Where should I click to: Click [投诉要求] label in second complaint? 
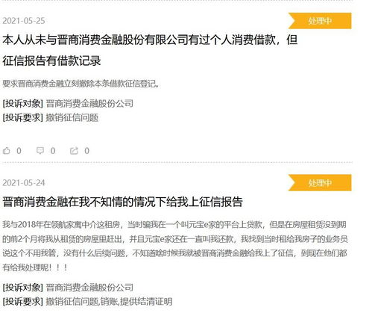tap(23, 302)
